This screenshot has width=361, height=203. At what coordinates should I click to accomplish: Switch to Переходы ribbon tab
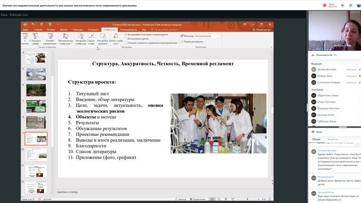pyautogui.click(x=78, y=30)
